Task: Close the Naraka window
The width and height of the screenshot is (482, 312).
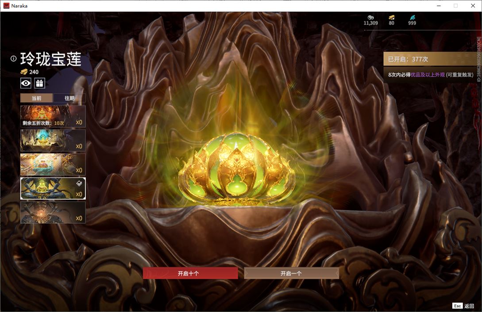Action: point(473,6)
